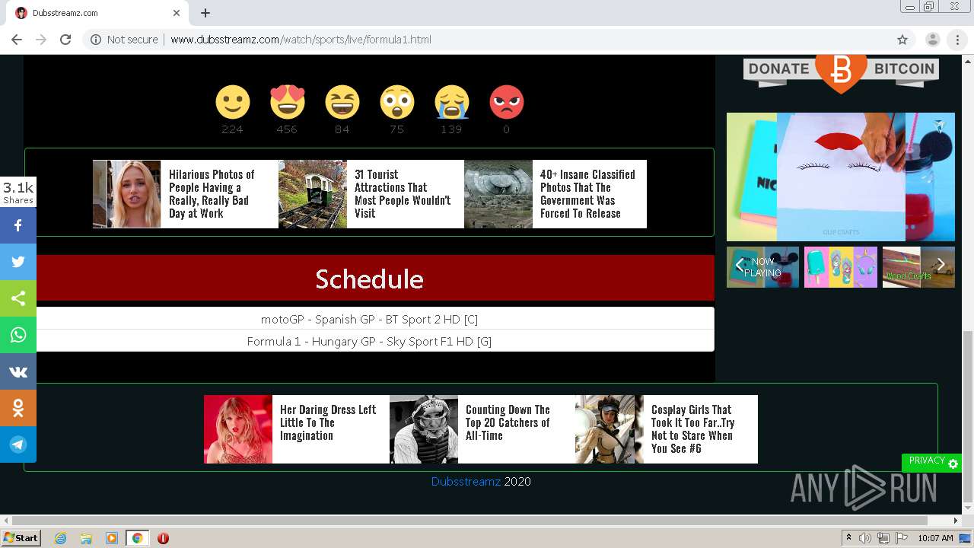The width and height of the screenshot is (974, 548).
Task: Click the smiling face reaction emoji
Action: 232,102
